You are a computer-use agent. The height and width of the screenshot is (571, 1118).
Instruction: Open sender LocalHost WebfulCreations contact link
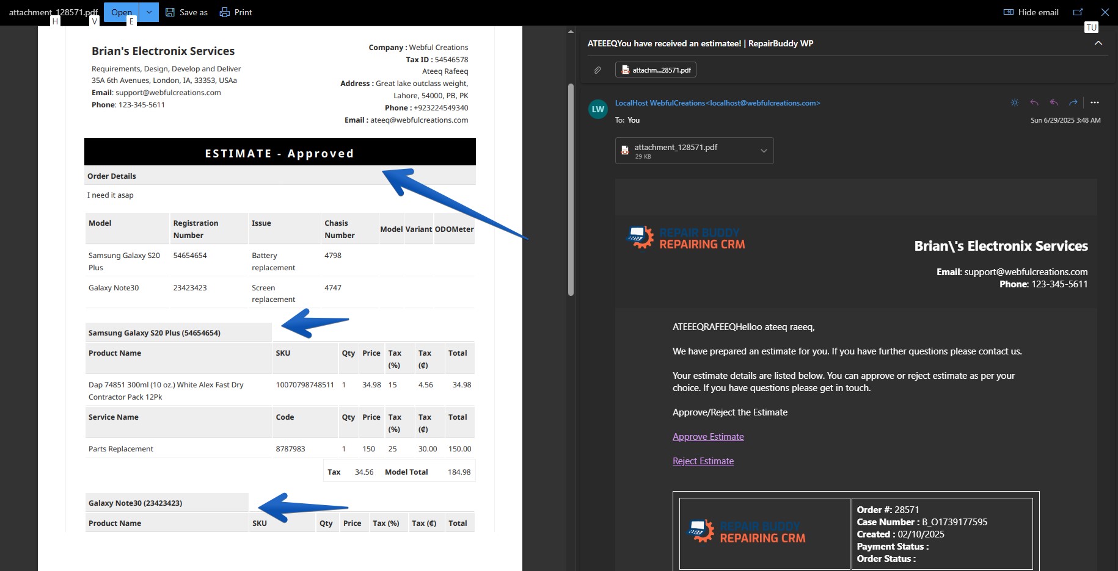(717, 103)
